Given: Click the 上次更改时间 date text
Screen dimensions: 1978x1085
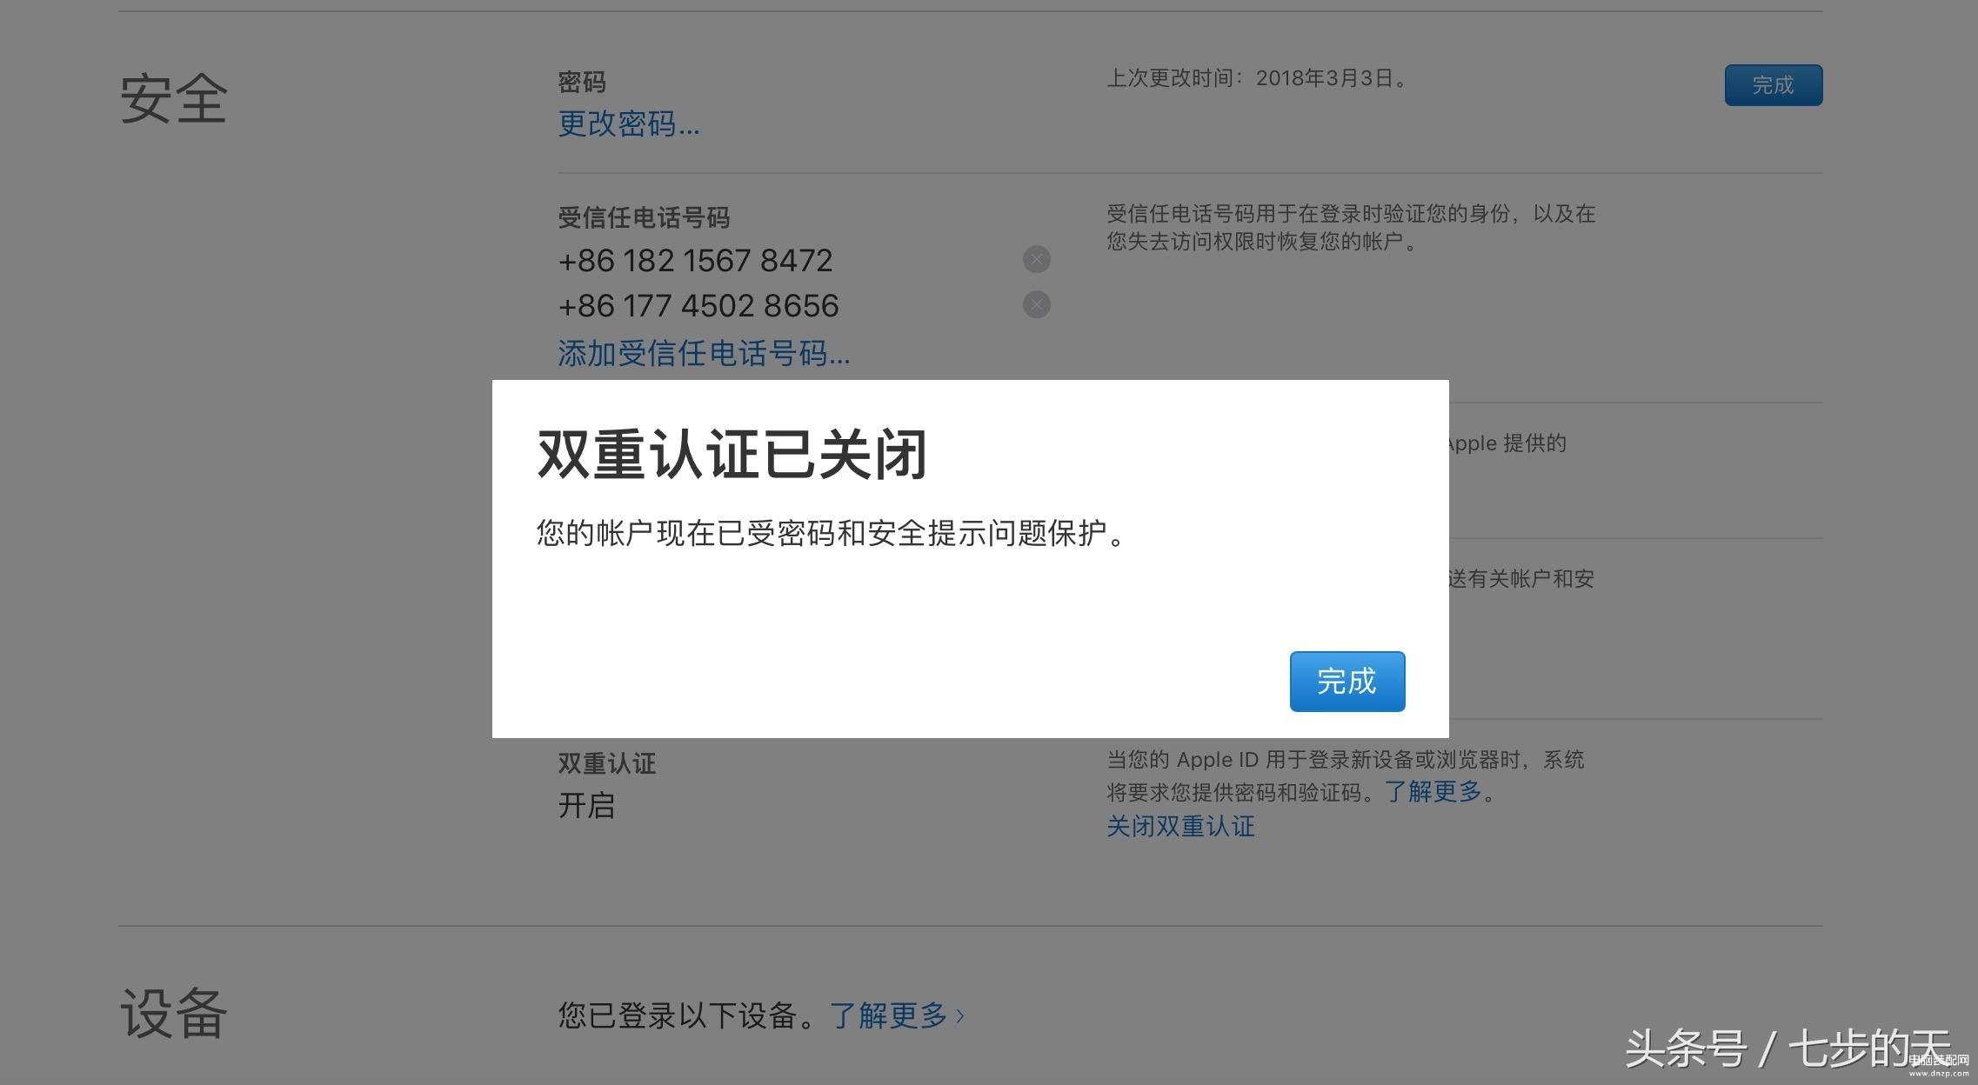Looking at the screenshot, I should pos(1257,78).
